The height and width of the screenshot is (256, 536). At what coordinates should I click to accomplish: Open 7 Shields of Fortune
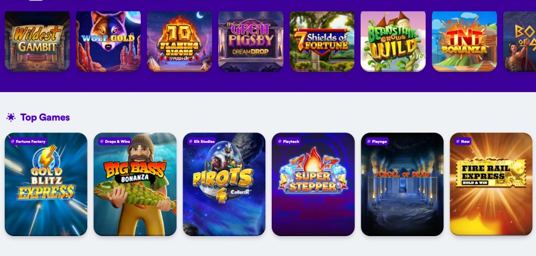click(322, 41)
